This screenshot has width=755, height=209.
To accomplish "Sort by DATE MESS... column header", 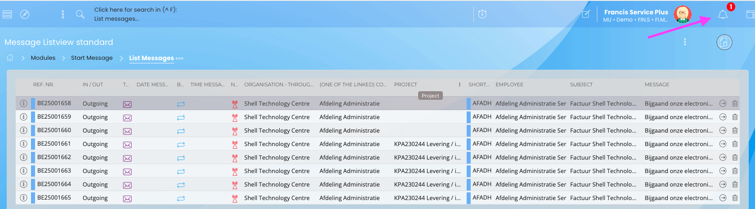I will (152, 84).
